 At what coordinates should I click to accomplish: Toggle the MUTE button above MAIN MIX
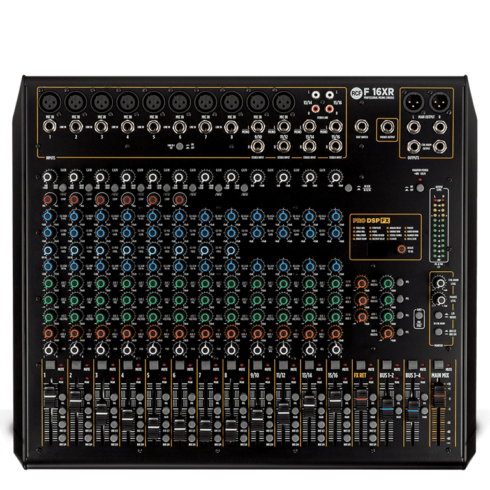[x=438, y=366]
